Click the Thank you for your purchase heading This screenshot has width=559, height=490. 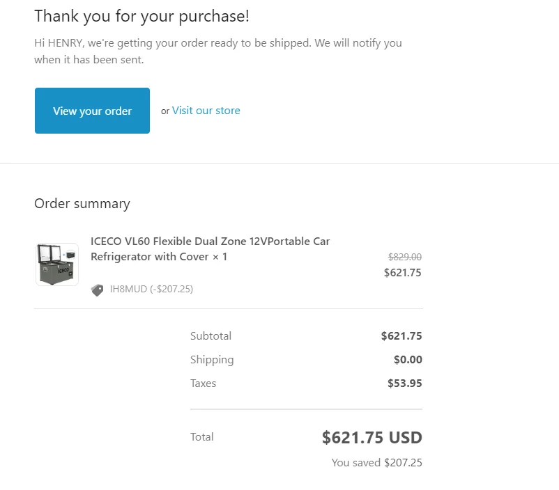[141, 16]
